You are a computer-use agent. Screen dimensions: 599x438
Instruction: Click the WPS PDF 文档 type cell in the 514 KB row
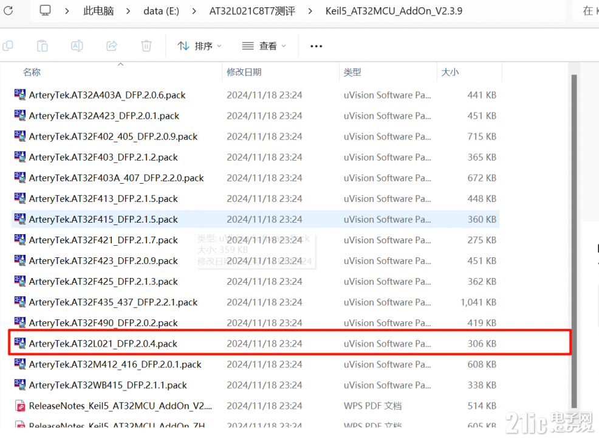coord(372,406)
